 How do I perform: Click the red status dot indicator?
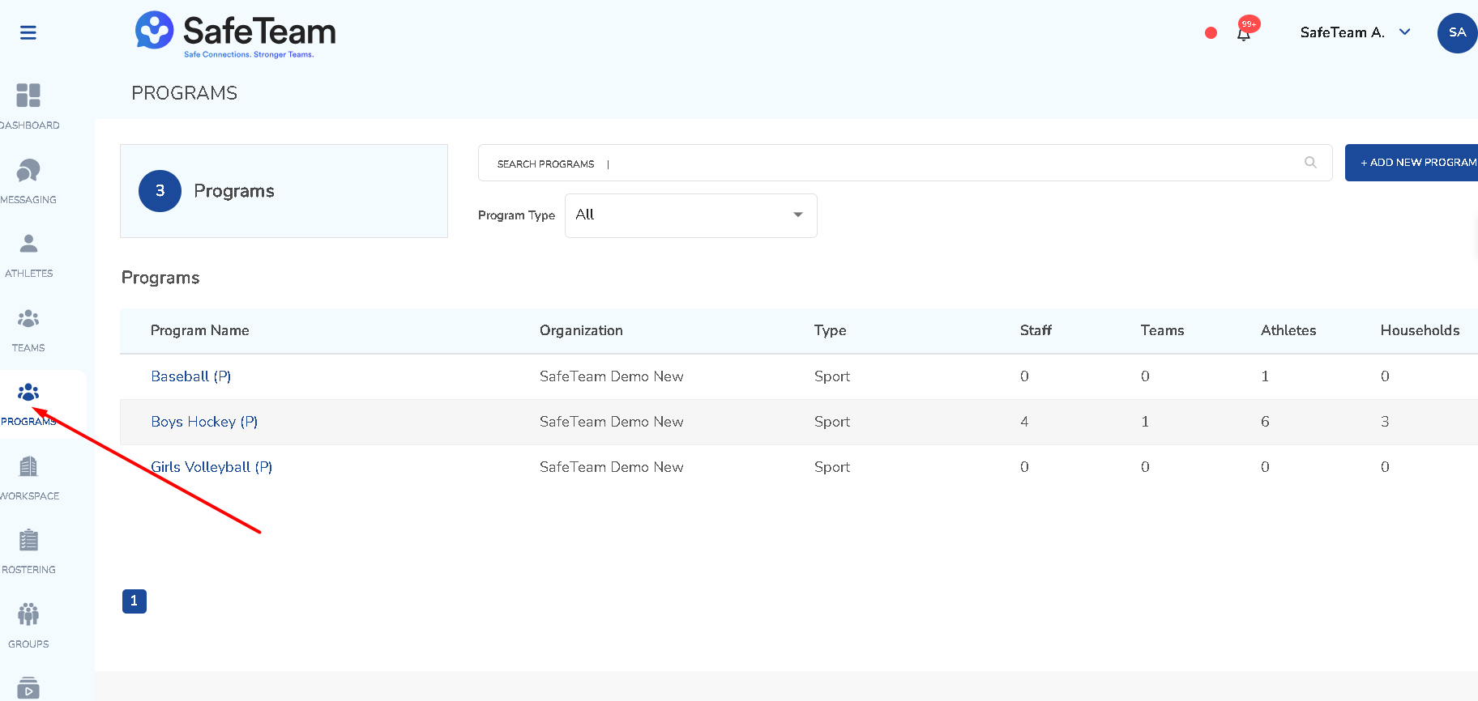(1211, 33)
